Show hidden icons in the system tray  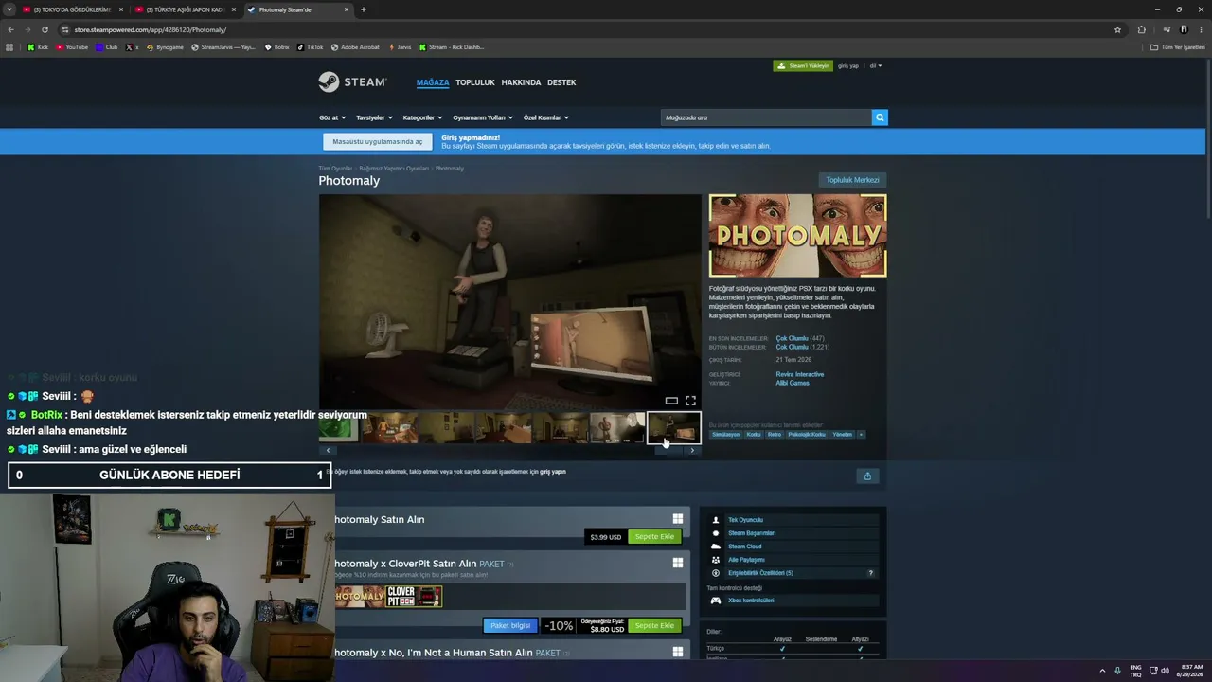[x=1102, y=671]
